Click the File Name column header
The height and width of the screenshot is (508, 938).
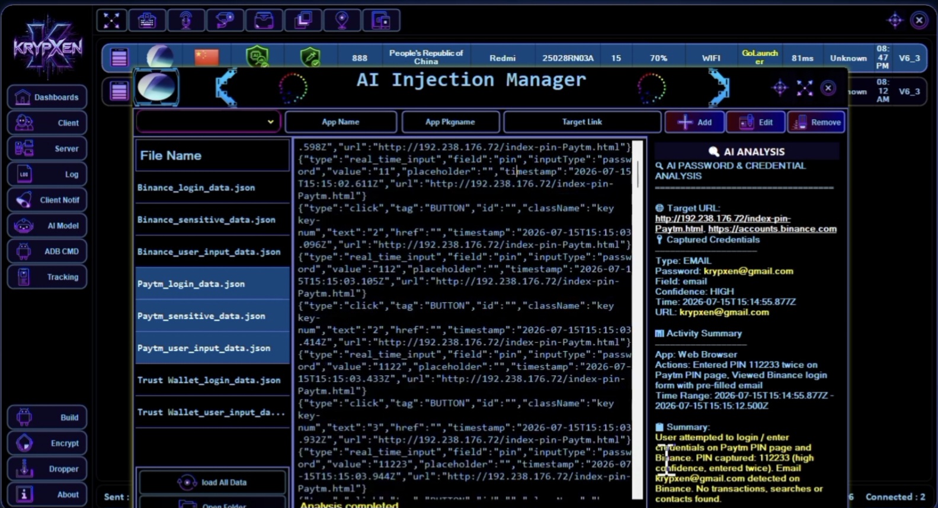(212, 155)
